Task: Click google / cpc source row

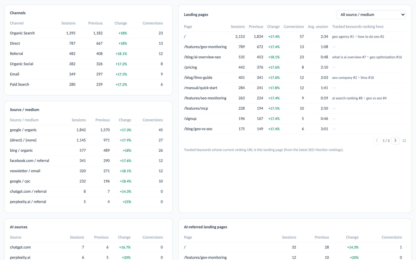Action: [88, 181]
